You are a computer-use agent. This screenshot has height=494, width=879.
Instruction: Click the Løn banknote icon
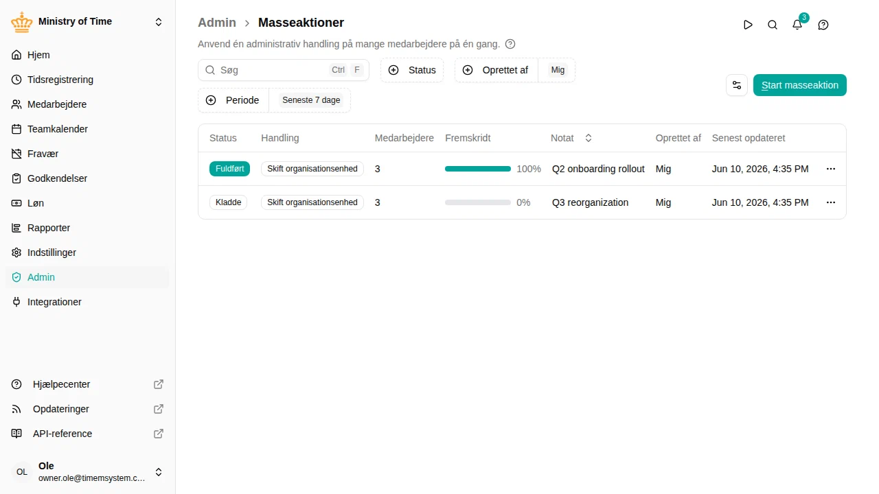pos(16,203)
